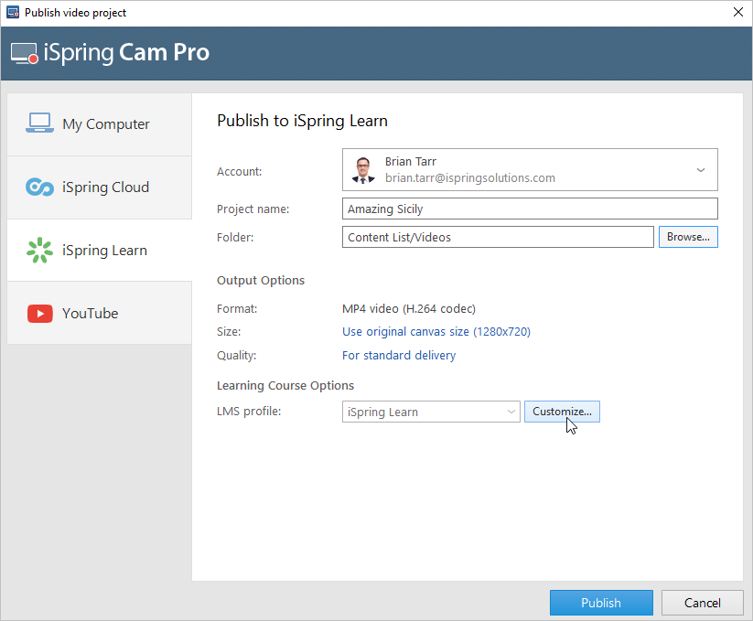Expand the Account dropdown chevron
This screenshot has height=621, width=753.
pos(701,170)
